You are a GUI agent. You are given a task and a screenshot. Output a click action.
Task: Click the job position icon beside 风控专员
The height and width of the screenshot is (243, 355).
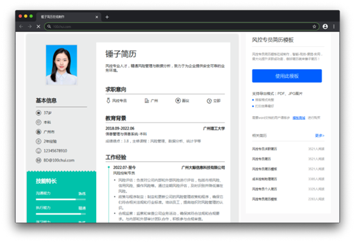coord(108,100)
